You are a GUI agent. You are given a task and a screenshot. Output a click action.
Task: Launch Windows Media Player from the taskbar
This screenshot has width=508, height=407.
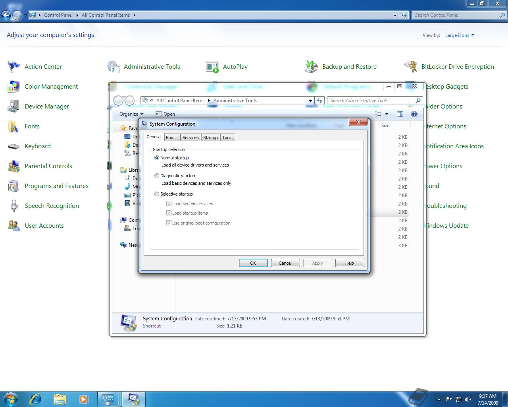coord(83,399)
